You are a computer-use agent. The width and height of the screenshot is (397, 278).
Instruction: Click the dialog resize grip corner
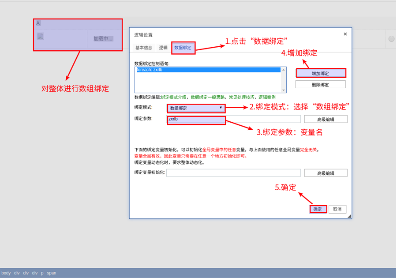349,216
